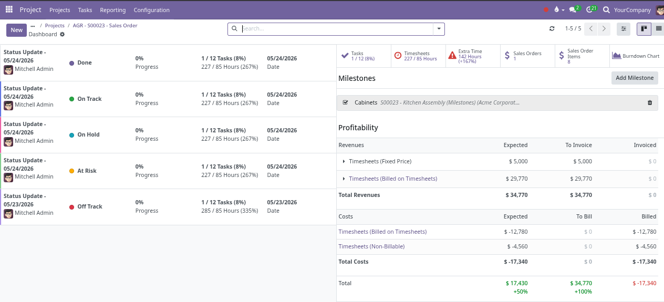Click Mitchell Admin avatar on Done update
The width and height of the screenshot is (664, 302).
click(8, 69)
